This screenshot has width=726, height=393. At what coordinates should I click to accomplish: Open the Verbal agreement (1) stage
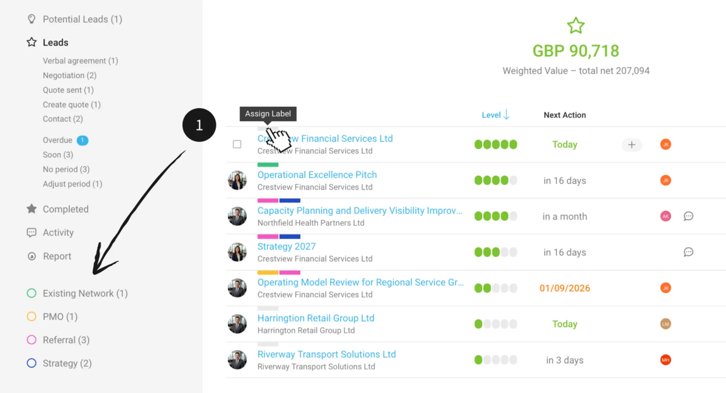[x=80, y=61]
